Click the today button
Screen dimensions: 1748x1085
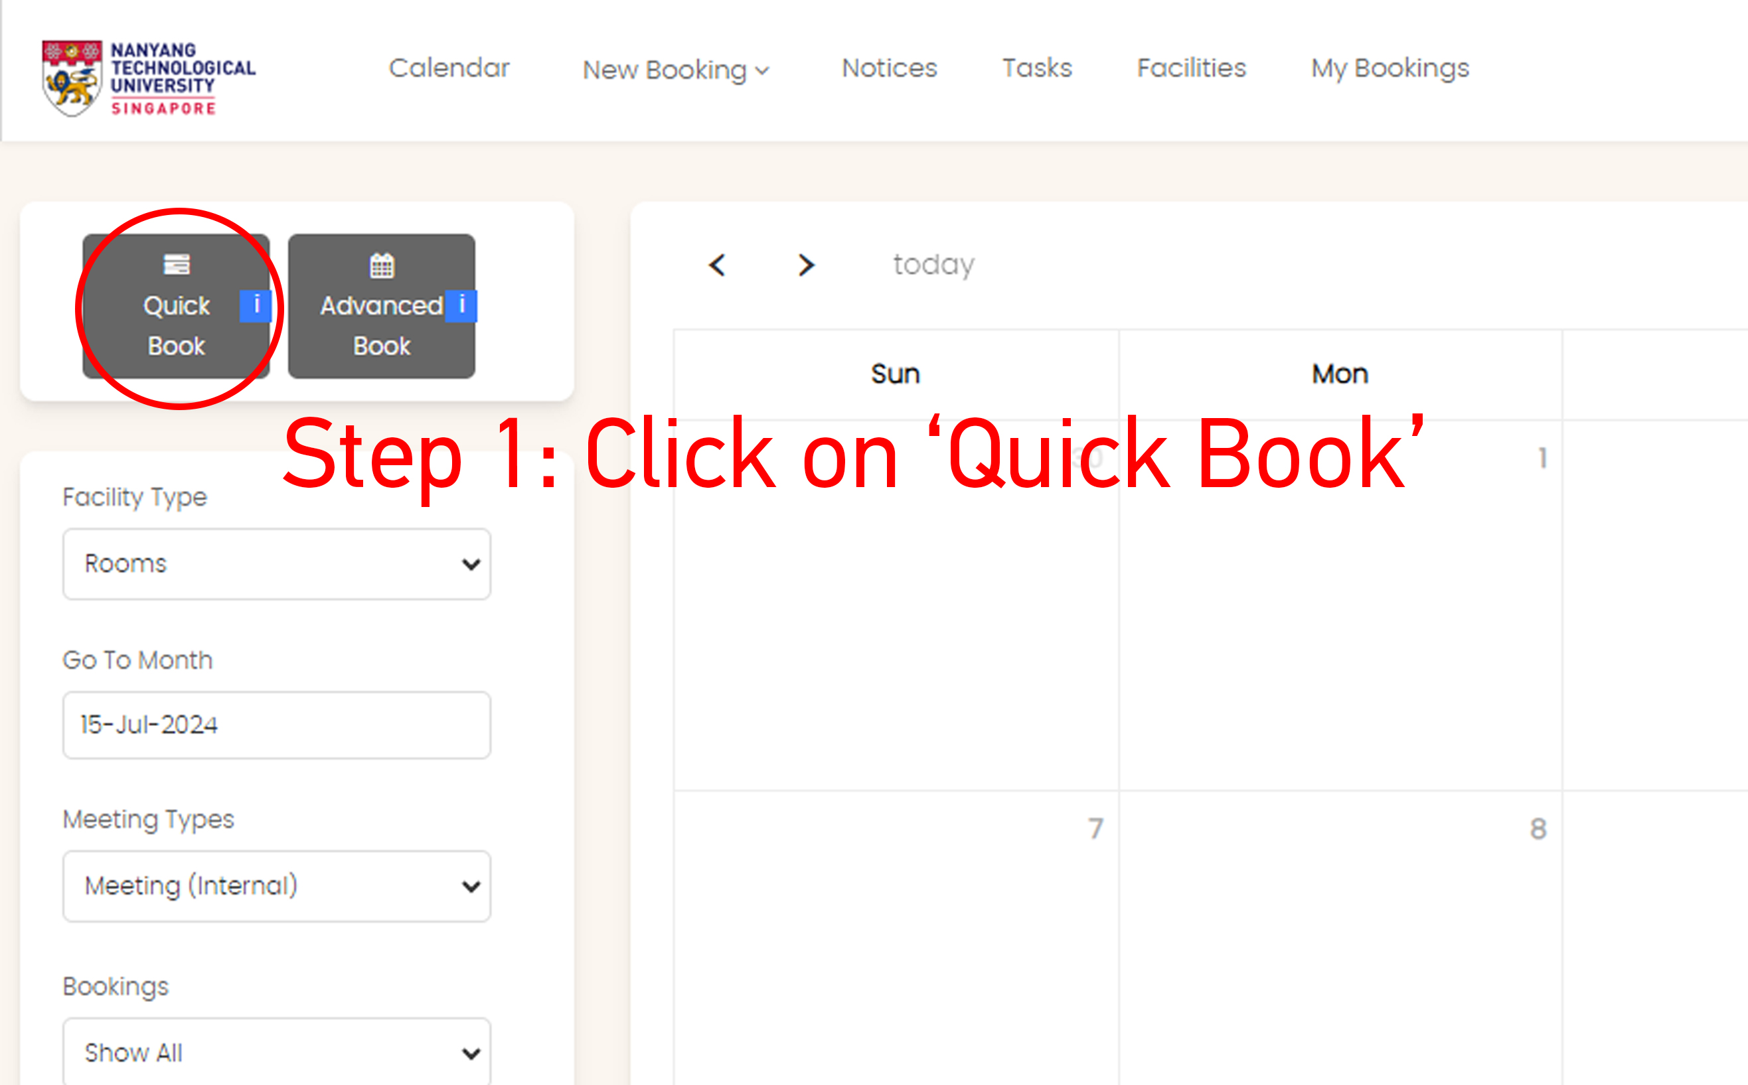(x=933, y=265)
